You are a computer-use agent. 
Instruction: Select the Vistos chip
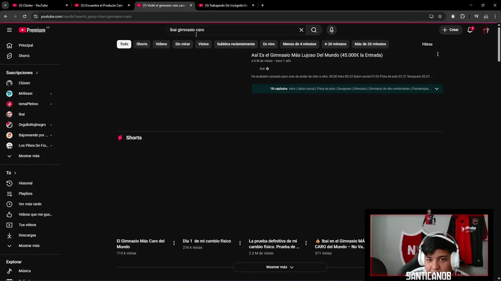click(204, 44)
